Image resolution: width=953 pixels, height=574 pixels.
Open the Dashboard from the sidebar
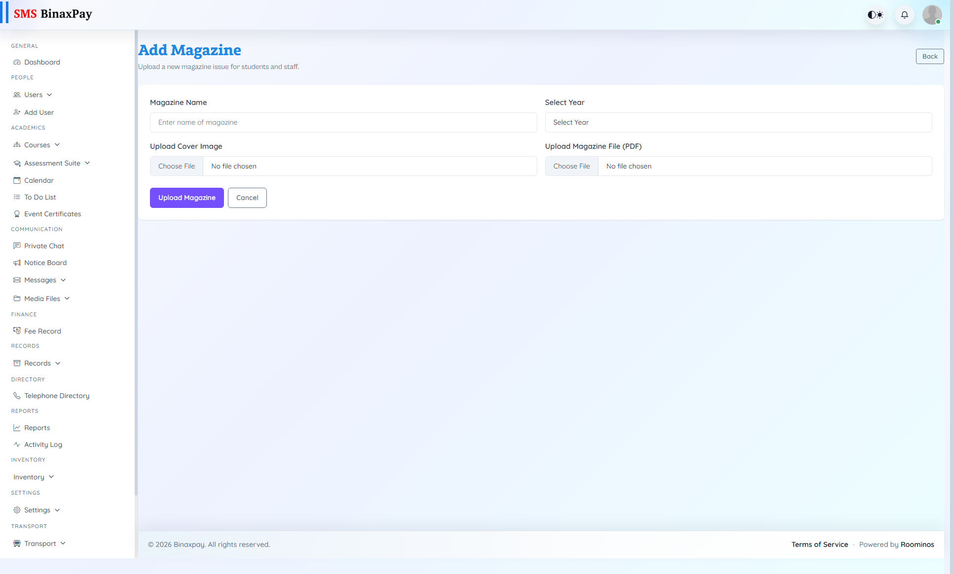[x=41, y=62]
